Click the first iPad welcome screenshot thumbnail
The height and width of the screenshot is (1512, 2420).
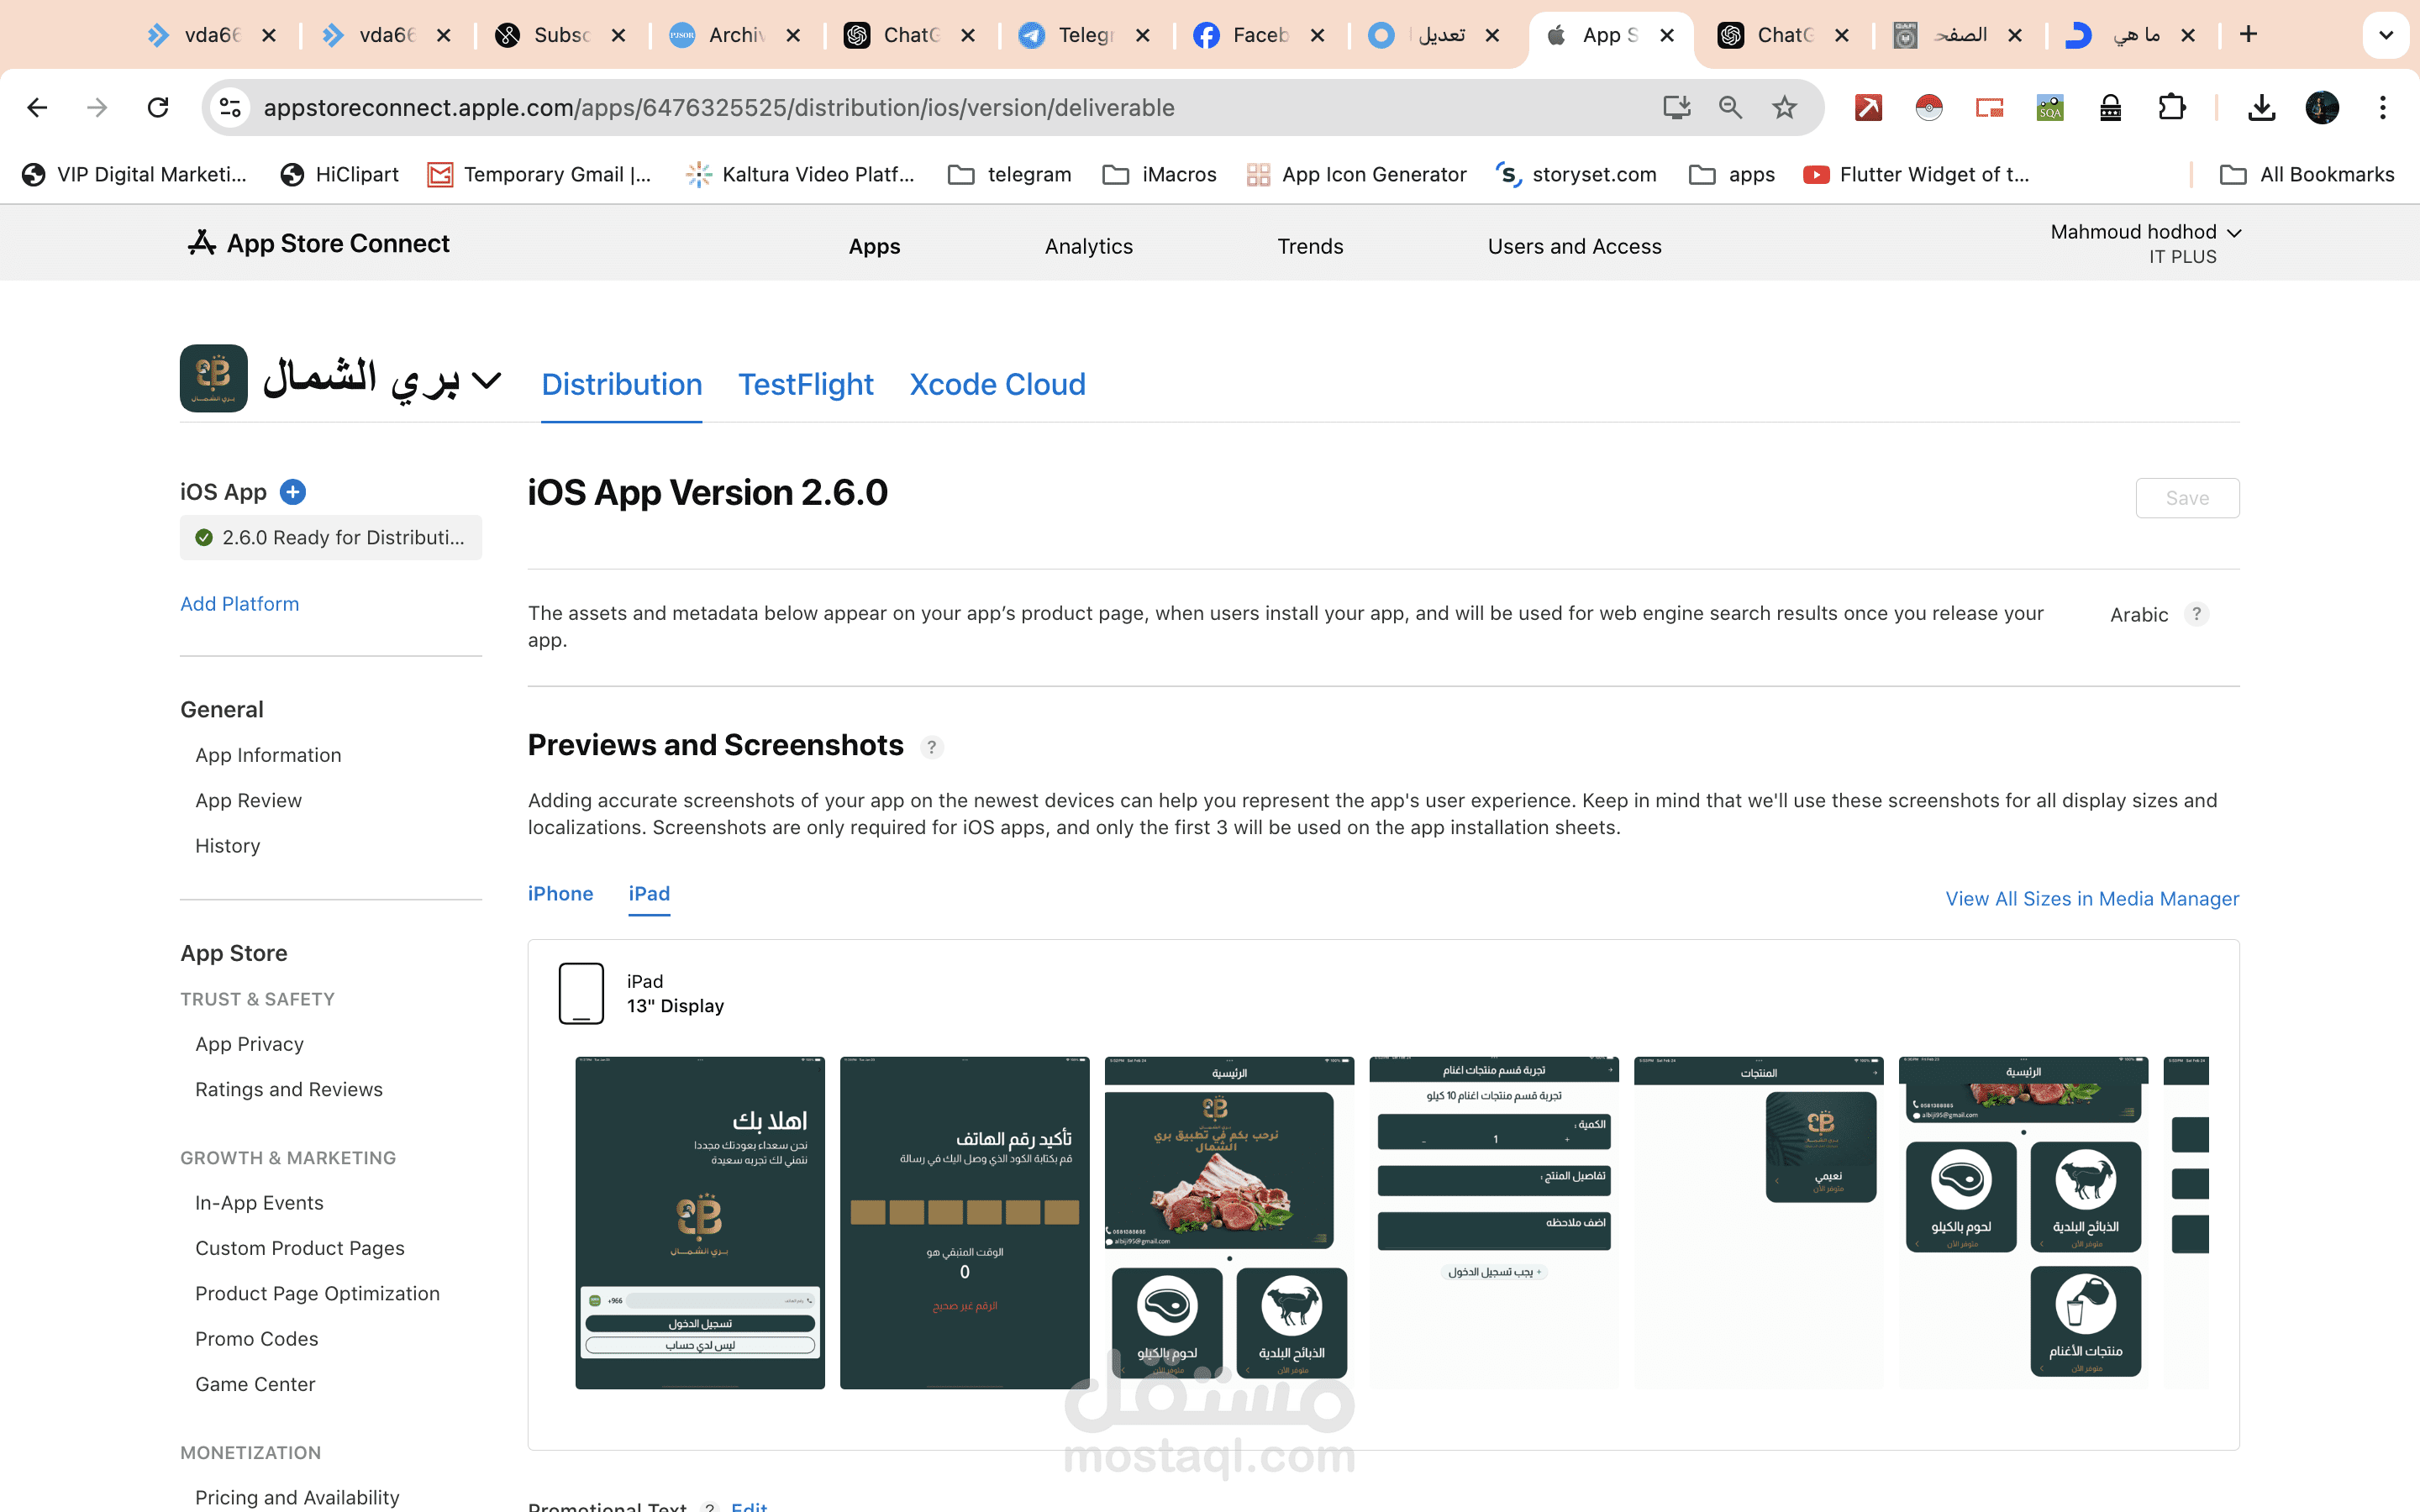700,1221
